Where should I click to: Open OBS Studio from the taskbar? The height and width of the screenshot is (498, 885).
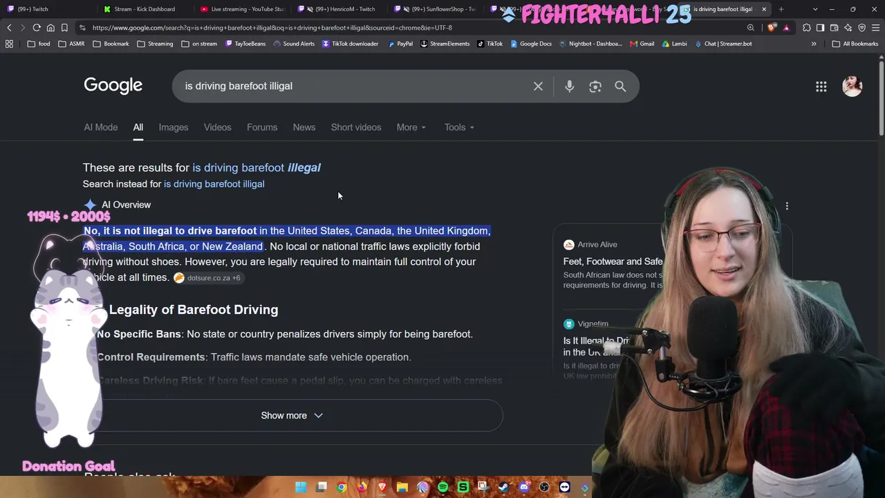[x=544, y=488]
